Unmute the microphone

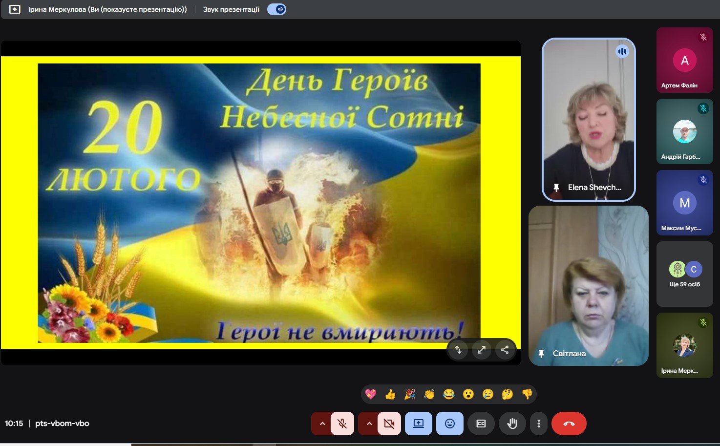pos(342,424)
